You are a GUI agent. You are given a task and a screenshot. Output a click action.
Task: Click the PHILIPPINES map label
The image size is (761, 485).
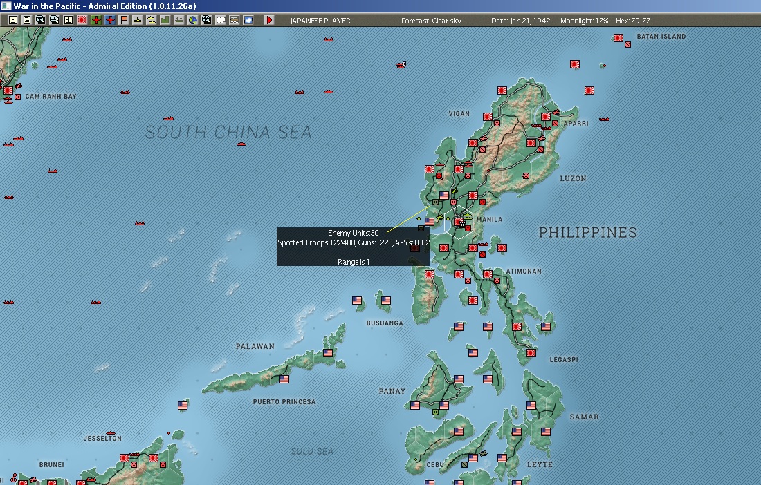588,233
